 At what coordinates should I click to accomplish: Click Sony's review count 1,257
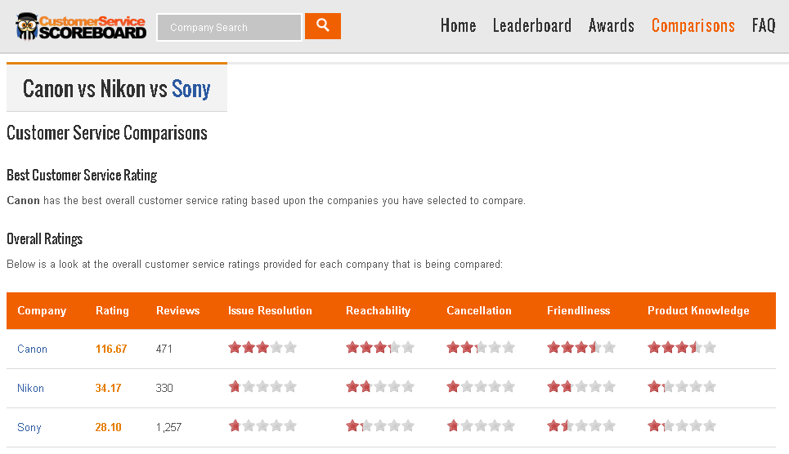coord(168,427)
